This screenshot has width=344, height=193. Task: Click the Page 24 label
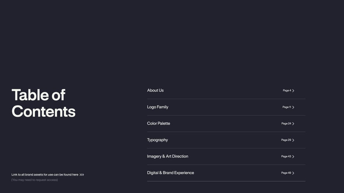click(286, 124)
